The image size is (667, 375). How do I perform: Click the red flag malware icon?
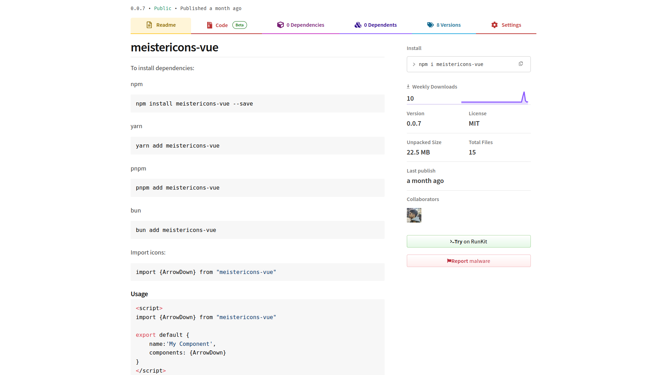tap(449, 261)
